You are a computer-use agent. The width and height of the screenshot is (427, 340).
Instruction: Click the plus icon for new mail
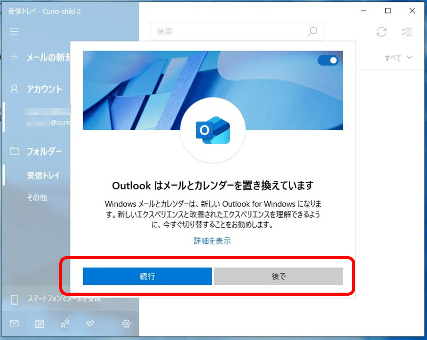(x=14, y=57)
